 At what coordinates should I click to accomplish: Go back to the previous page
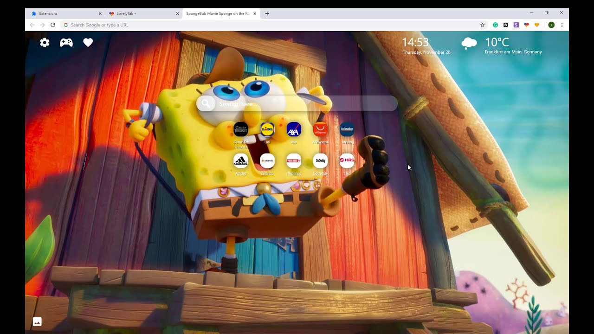(32, 25)
